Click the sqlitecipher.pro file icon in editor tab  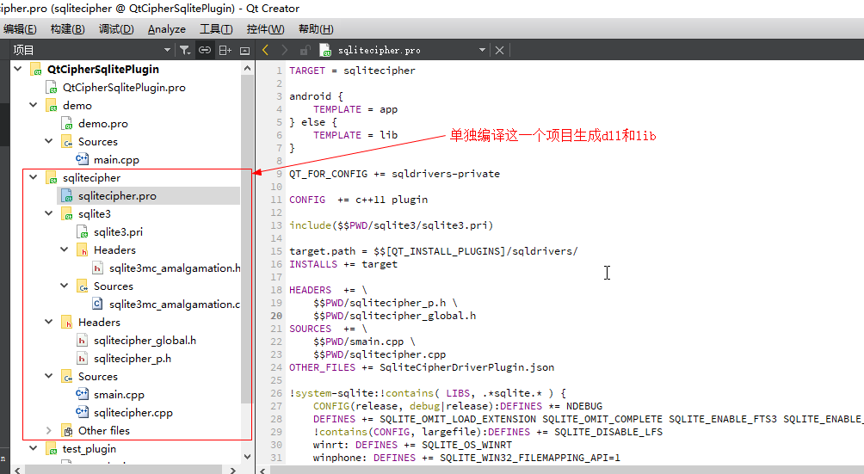tap(325, 50)
